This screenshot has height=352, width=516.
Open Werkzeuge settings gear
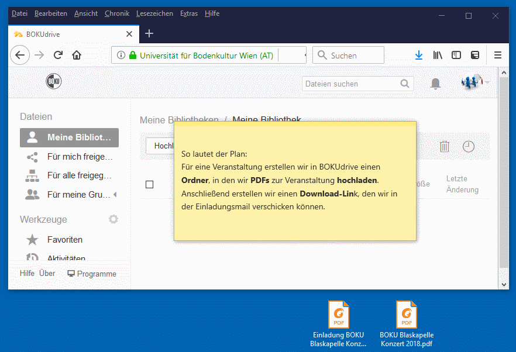[113, 219]
